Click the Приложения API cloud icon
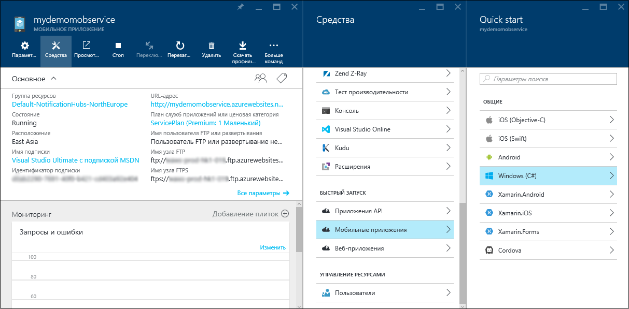The width and height of the screenshot is (629, 309). tap(326, 211)
